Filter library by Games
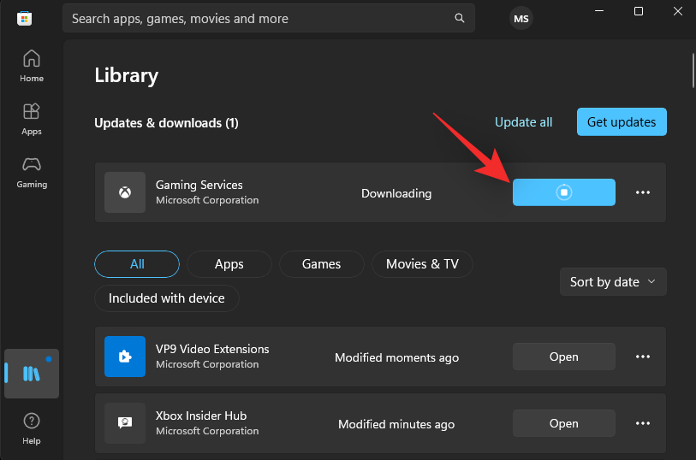 (x=321, y=264)
